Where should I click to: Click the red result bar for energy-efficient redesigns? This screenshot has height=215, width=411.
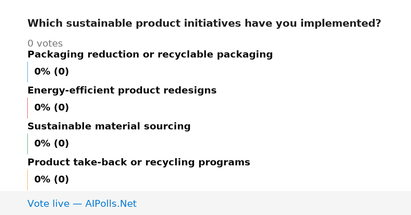pyautogui.click(x=27, y=108)
